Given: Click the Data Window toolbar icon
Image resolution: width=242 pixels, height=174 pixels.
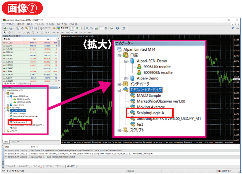Looking at the screenshot, I should [22, 28].
